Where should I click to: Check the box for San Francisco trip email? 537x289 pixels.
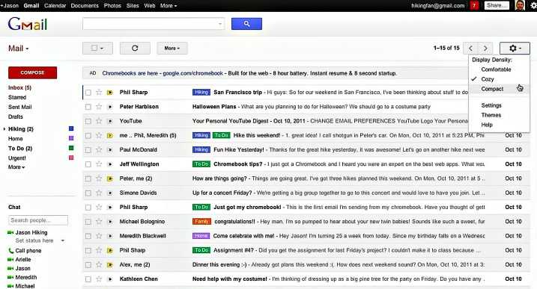click(x=88, y=93)
